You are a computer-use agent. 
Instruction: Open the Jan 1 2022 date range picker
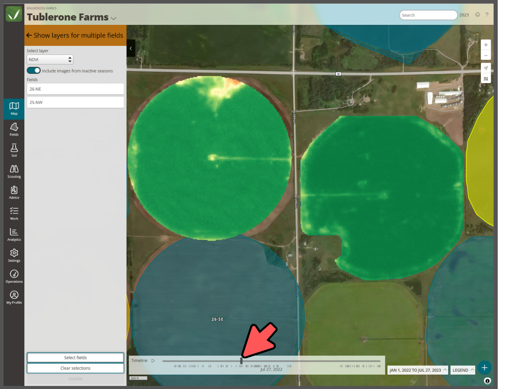[x=418, y=370]
